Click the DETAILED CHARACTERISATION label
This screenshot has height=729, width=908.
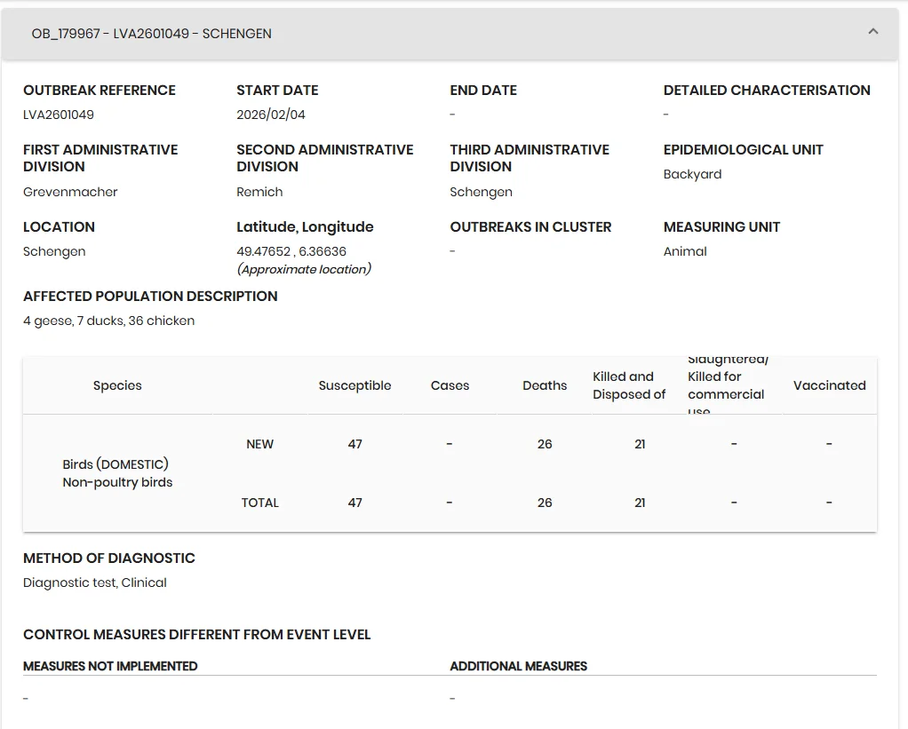767,91
